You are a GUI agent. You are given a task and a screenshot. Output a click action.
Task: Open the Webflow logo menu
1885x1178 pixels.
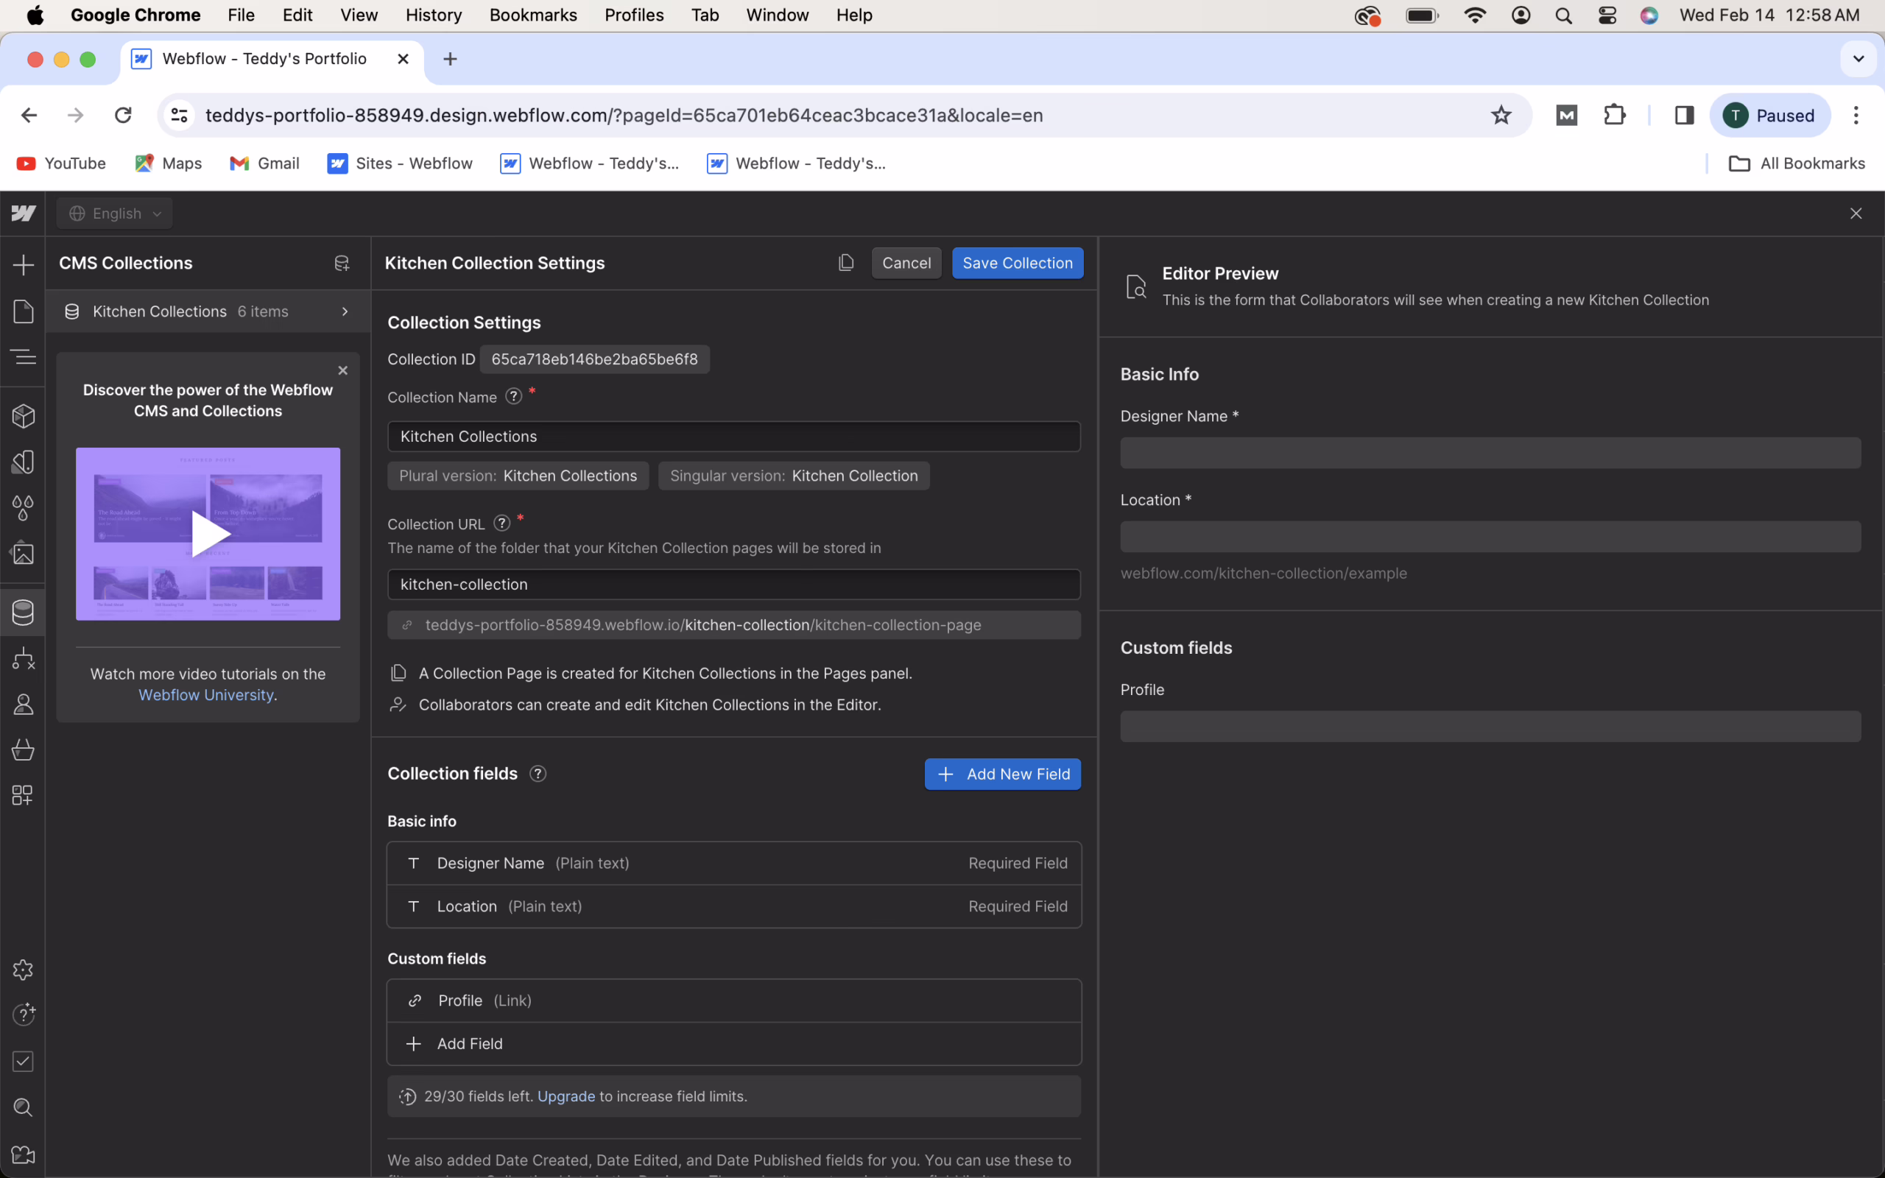24,213
